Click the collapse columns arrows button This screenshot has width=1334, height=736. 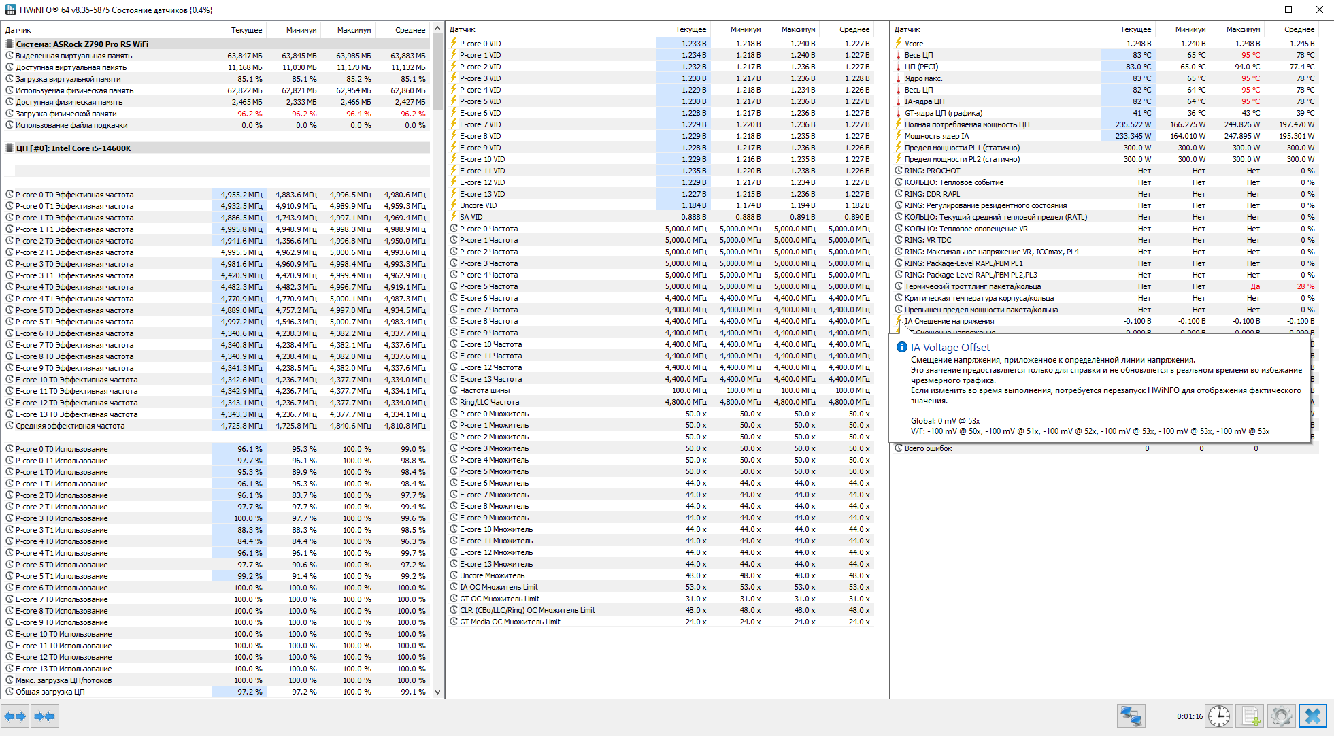[x=44, y=716]
